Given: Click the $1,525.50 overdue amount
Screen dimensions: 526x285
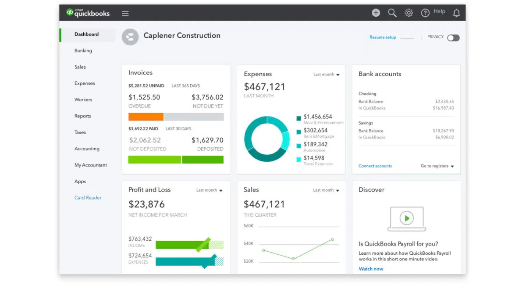Looking at the screenshot, I should click(144, 97).
